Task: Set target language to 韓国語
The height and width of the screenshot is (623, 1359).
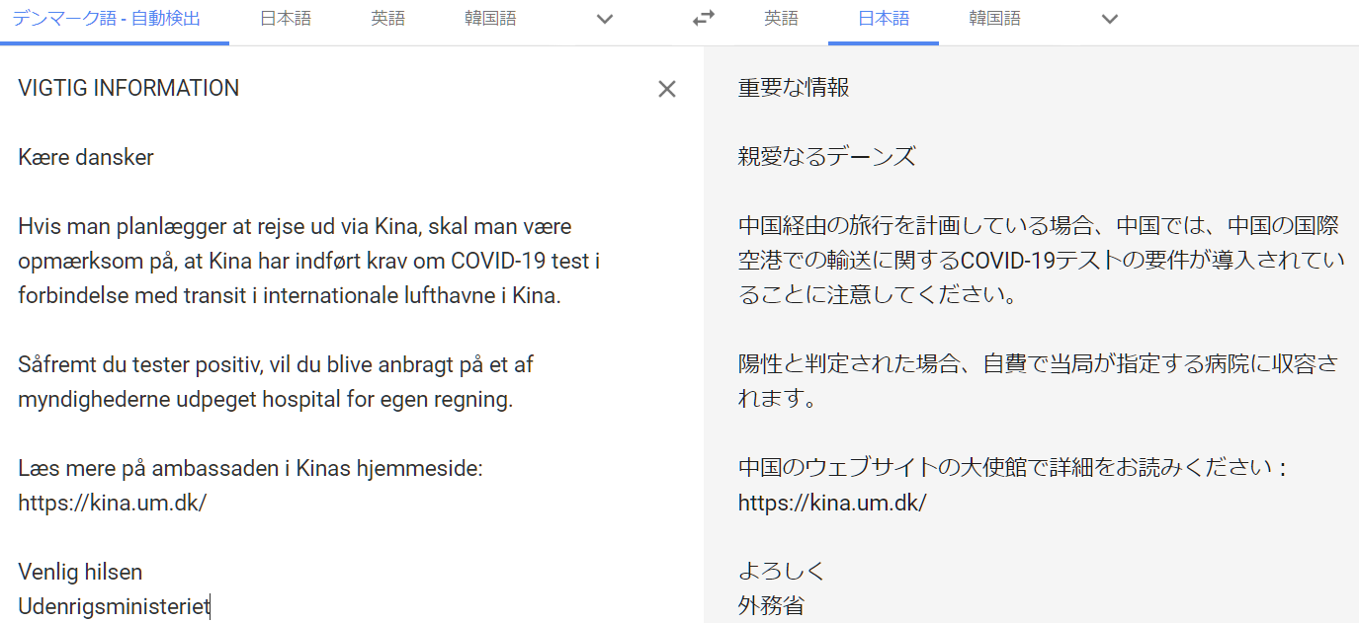Action: point(994,19)
